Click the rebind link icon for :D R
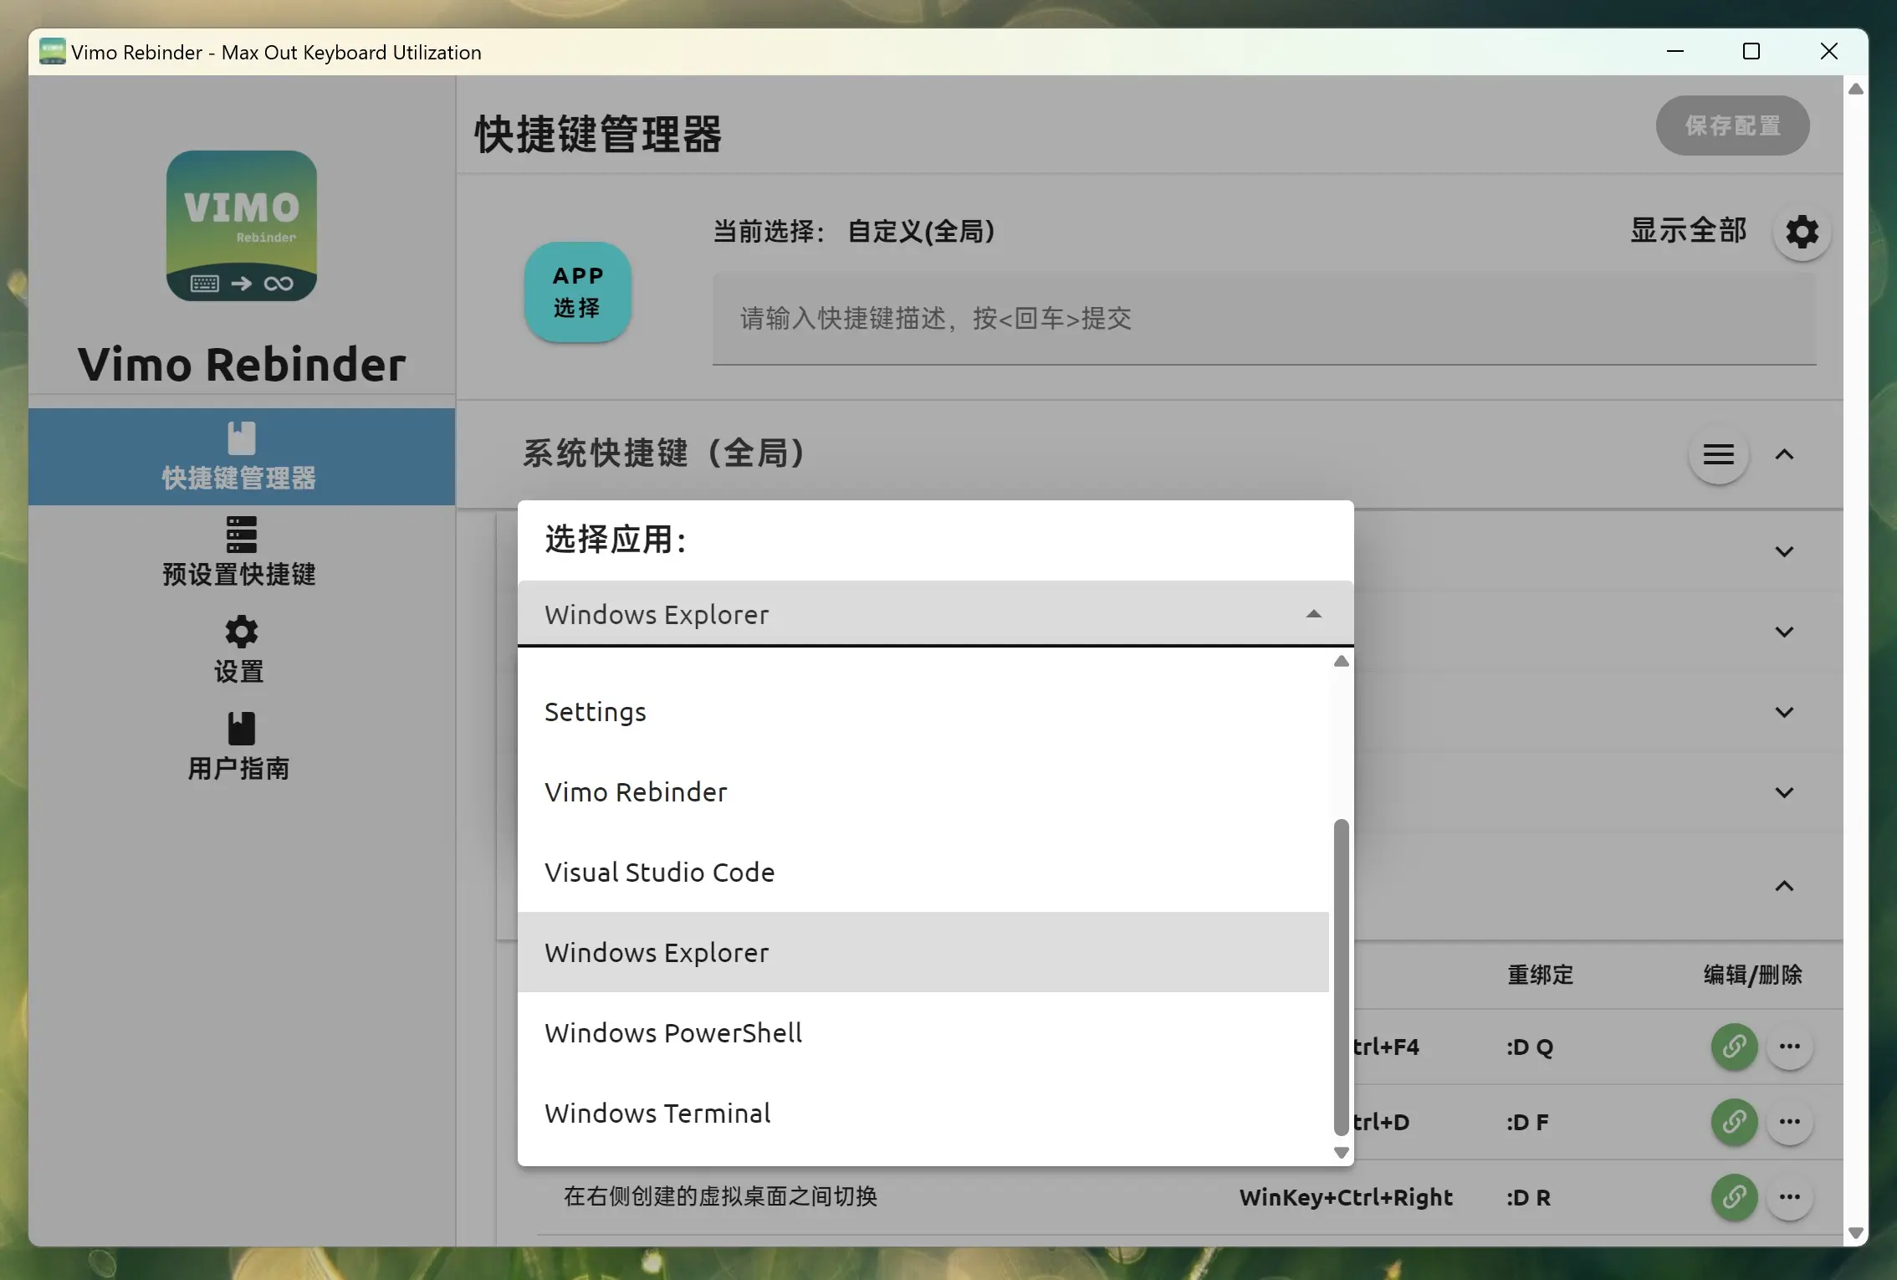The image size is (1897, 1280). (1734, 1197)
